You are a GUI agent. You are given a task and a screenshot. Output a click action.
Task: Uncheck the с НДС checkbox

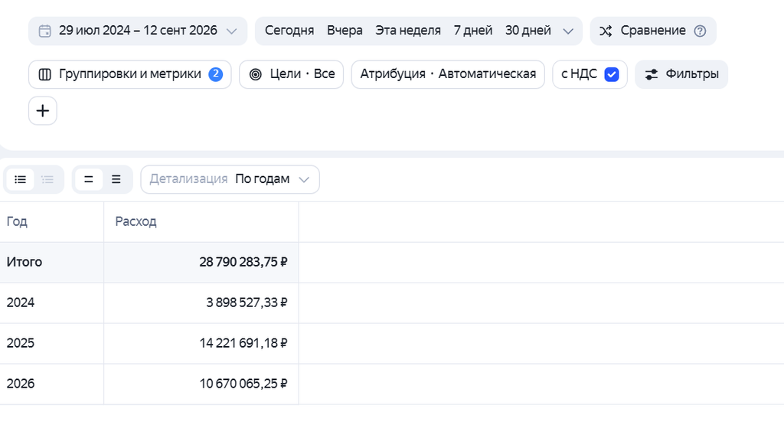[612, 74]
